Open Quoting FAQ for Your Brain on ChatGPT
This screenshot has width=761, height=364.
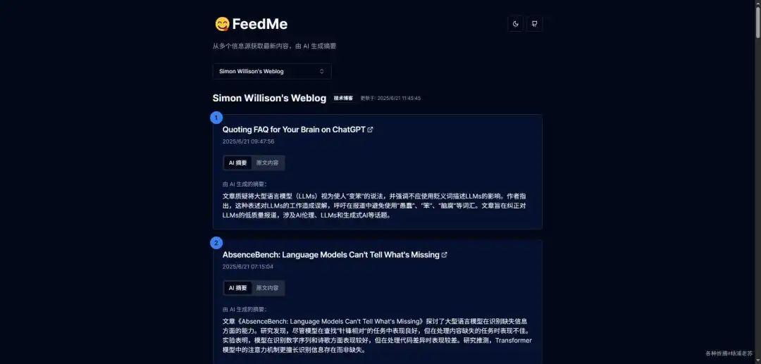point(294,130)
